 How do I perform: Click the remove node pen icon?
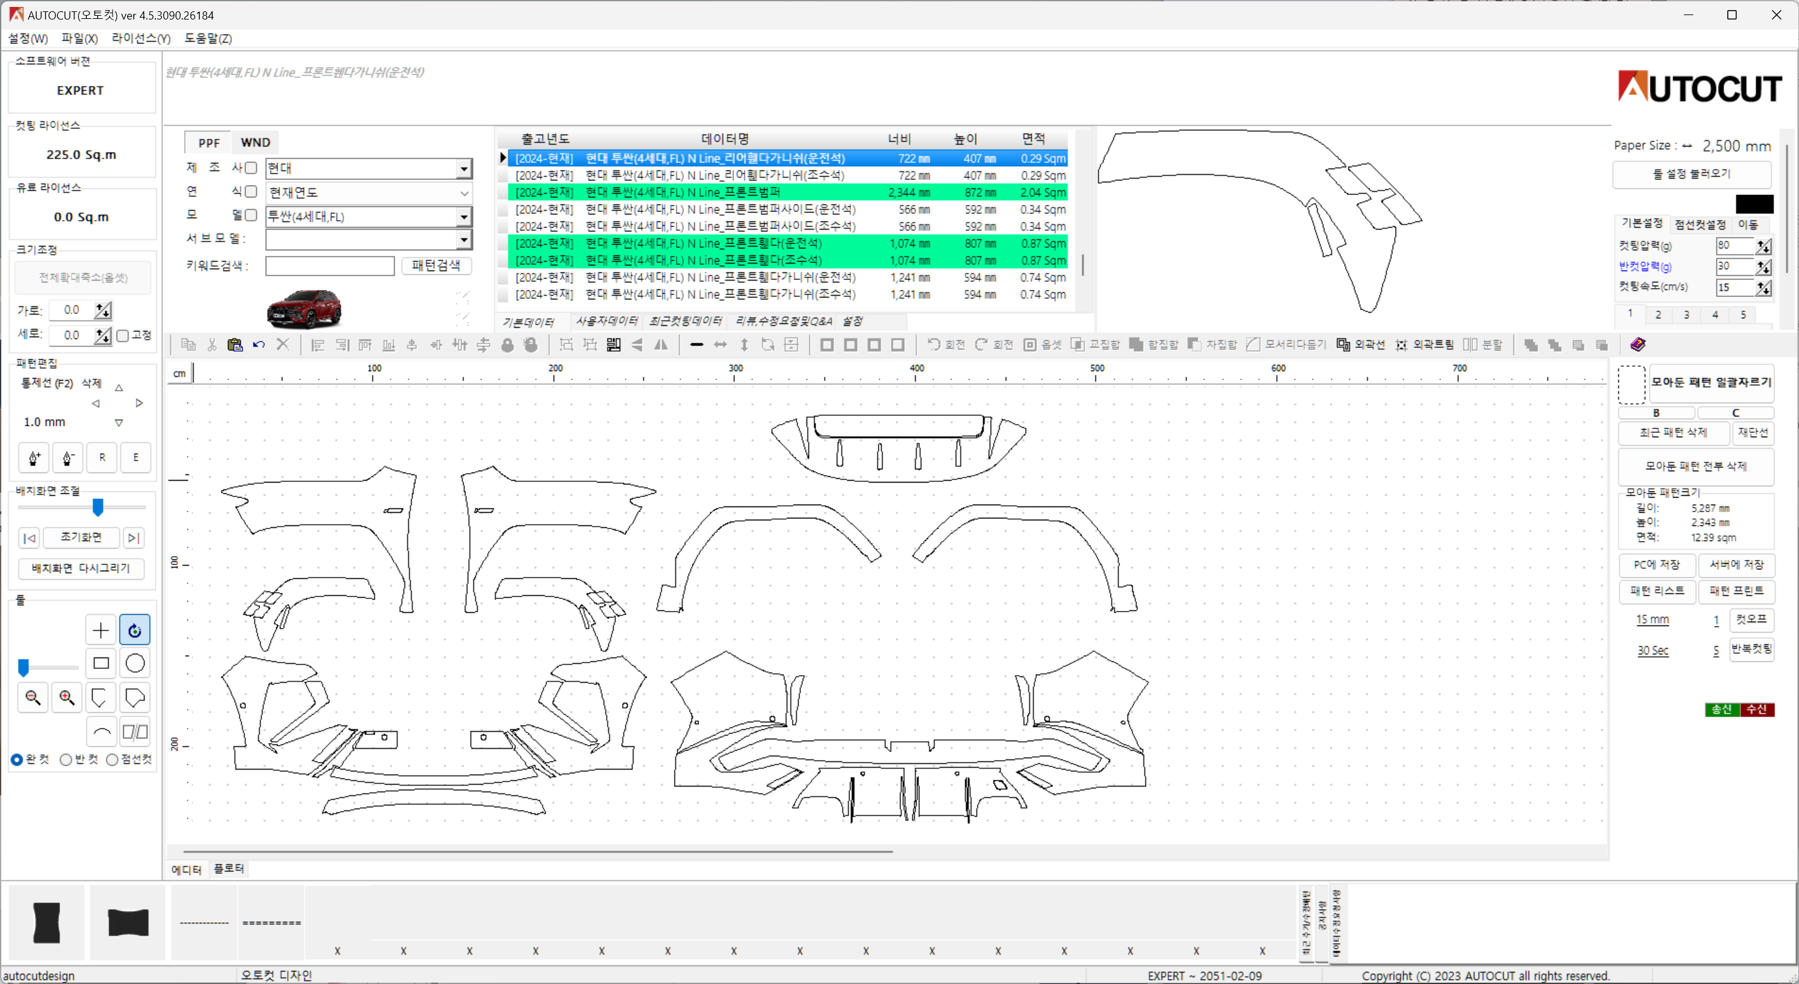[68, 458]
